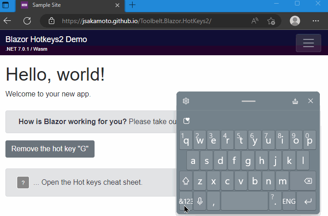Tap the c key

pyautogui.click(x=228, y=181)
